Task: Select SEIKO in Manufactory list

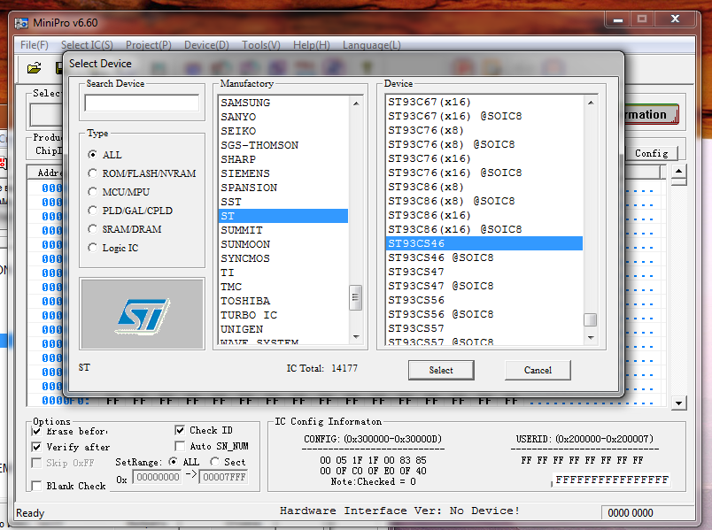Action: (283, 131)
